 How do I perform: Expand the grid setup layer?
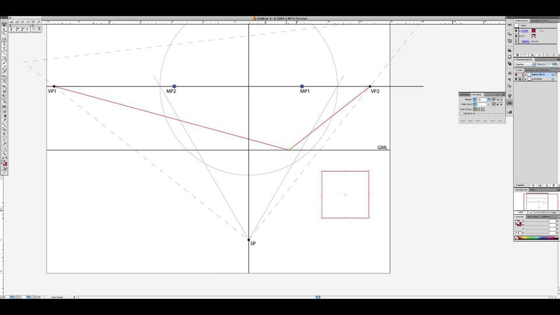pyautogui.click(x=526, y=79)
